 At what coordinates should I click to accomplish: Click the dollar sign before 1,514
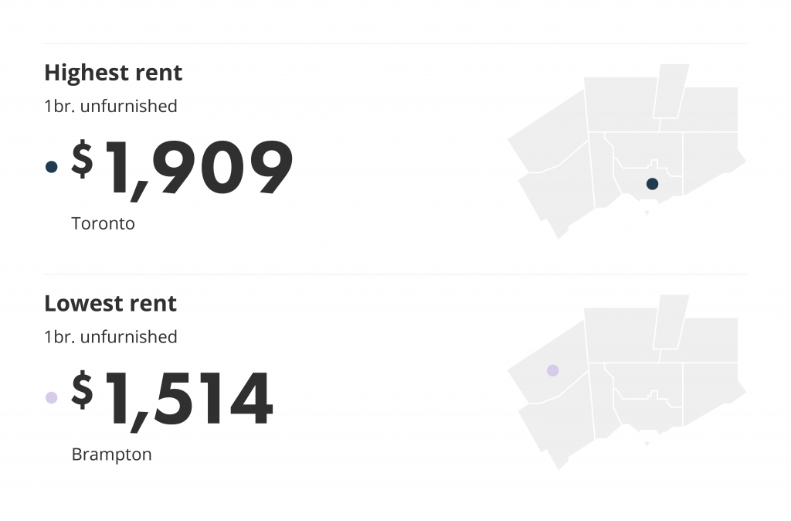pyautogui.click(x=82, y=390)
